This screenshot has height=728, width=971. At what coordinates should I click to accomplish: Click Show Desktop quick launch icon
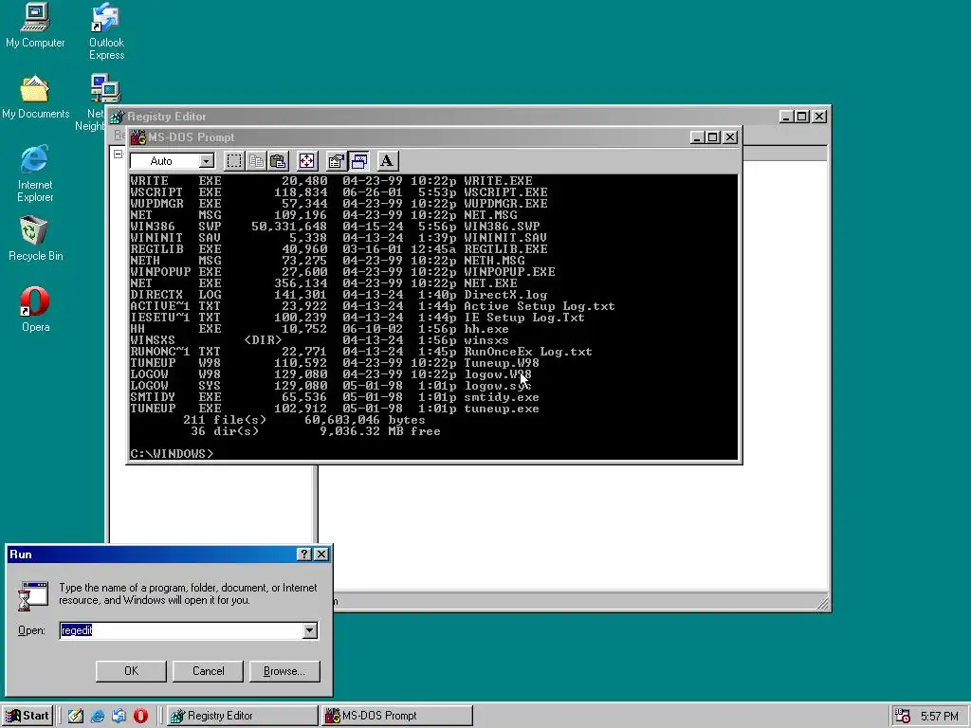click(x=76, y=716)
